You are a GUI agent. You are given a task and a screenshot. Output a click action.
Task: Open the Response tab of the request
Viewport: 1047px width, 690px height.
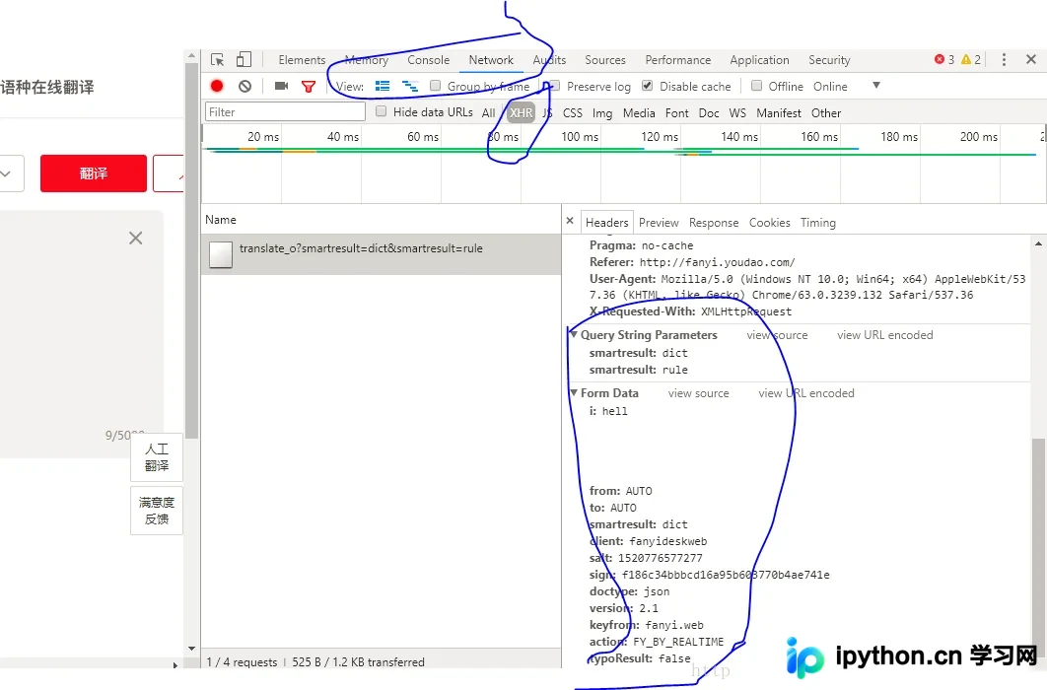(714, 222)
